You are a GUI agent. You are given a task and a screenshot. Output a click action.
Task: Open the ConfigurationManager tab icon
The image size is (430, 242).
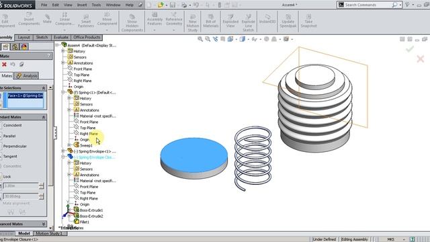pos(15,47)
